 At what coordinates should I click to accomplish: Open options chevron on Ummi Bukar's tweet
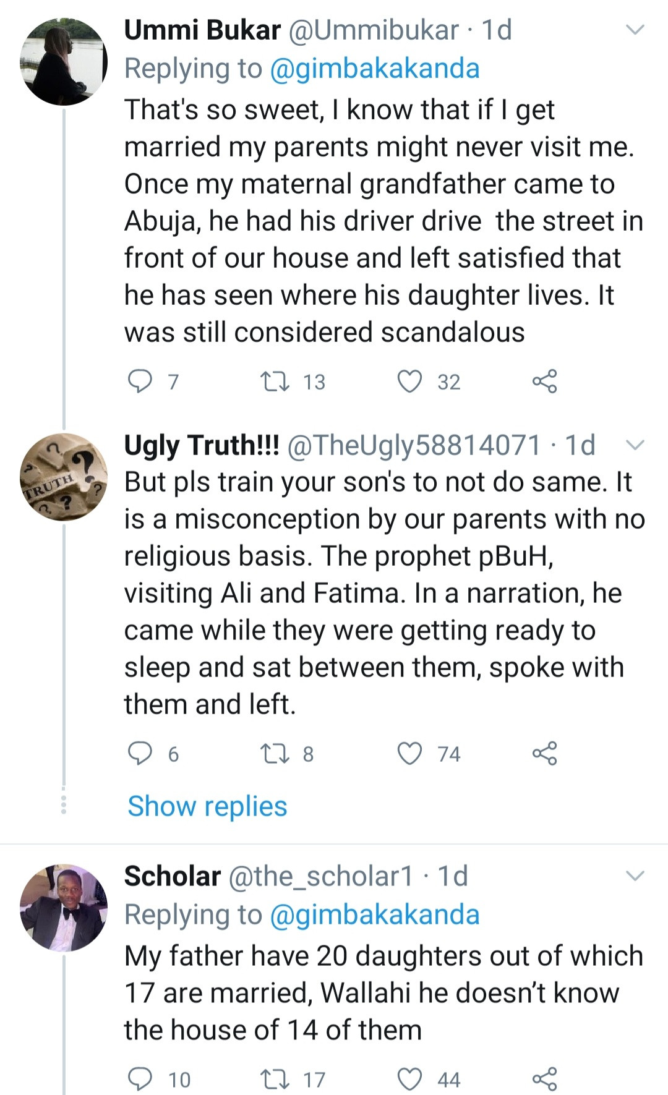point(635,29)
